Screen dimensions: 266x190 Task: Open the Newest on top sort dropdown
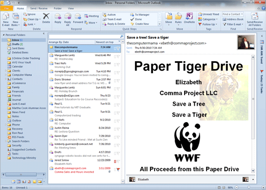coord(107,42)
